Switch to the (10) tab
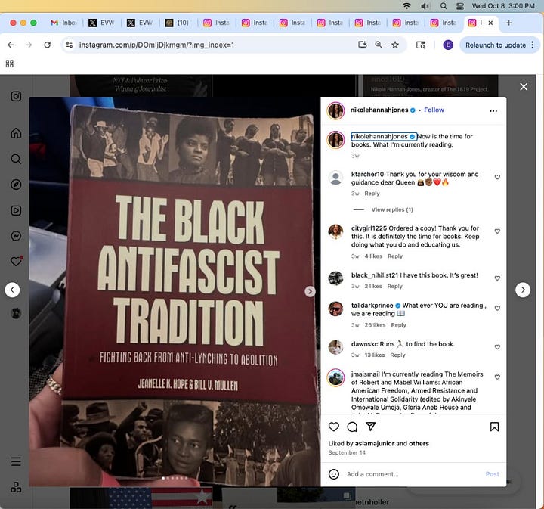Viewport: 544px width, 509px height. coord(177,23)
